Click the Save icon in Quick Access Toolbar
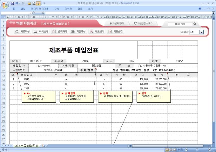 [x=12, y=3]
